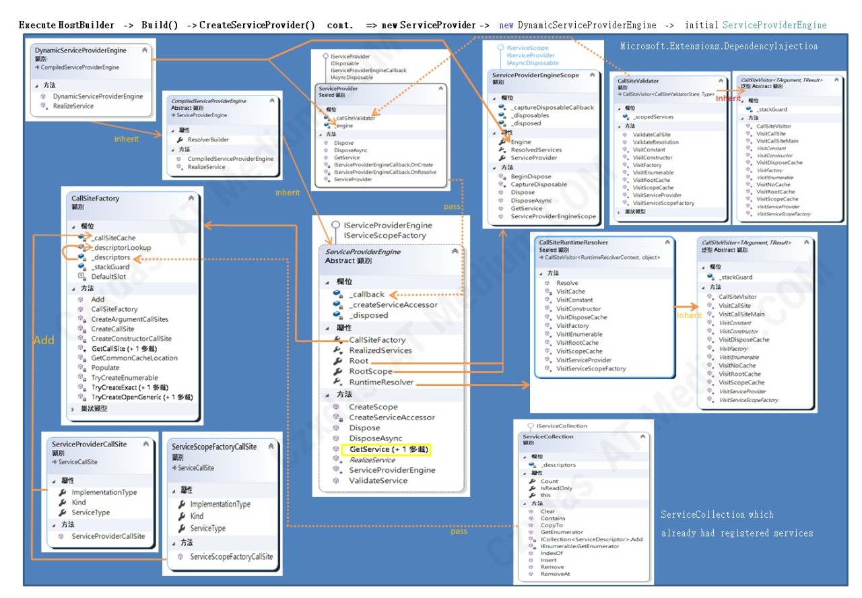Click the ResolverBuilder property wrench icon
The width and height of the screenshot is (862, 598).
(x=179, y=139)
